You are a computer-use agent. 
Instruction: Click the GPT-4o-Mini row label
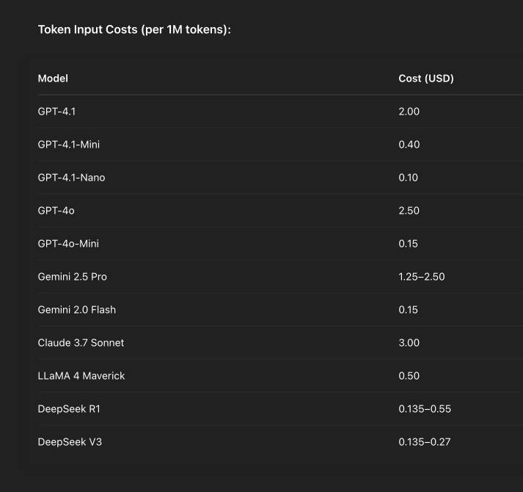pyautogui.click(x=68, y=244)
